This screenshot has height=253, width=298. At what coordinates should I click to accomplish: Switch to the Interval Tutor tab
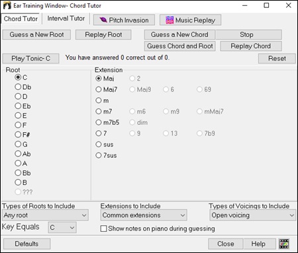pos(66,18)
